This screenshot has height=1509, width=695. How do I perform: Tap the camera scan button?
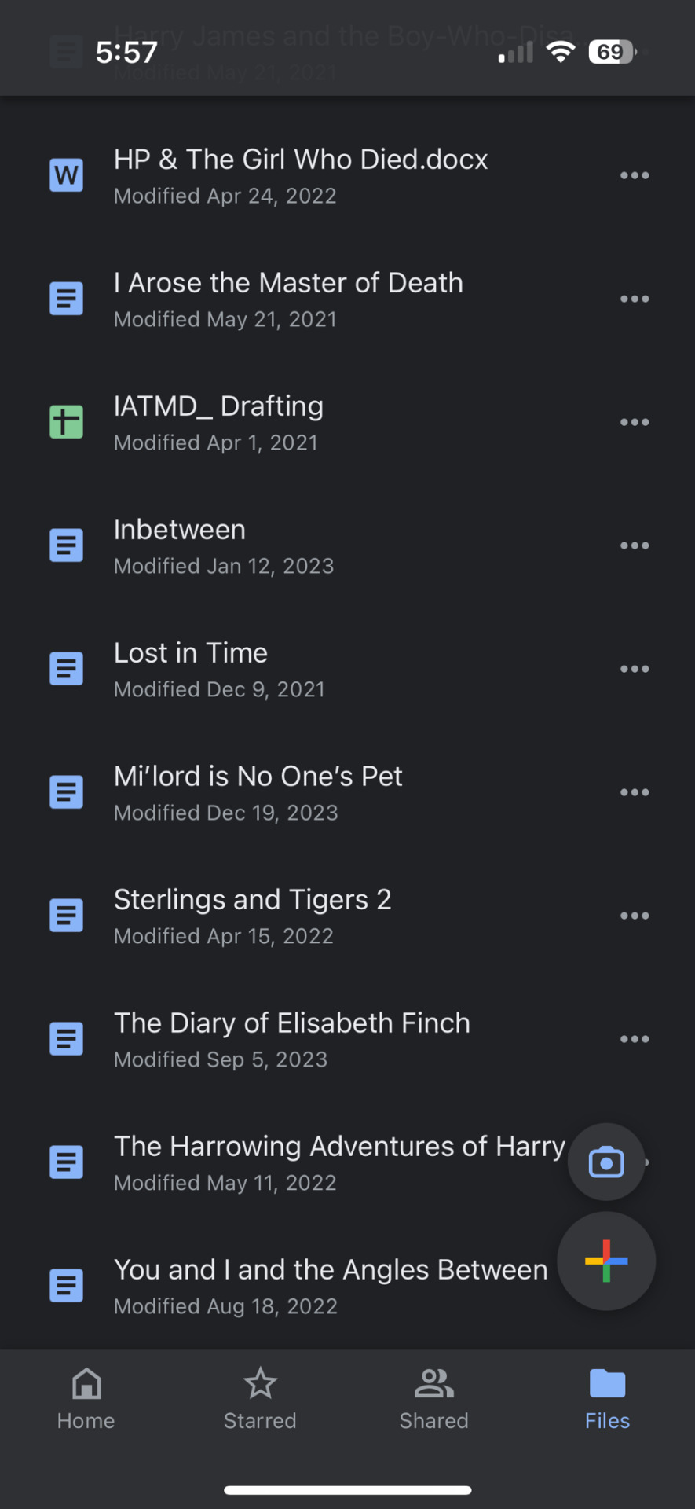coord(606,1162)
